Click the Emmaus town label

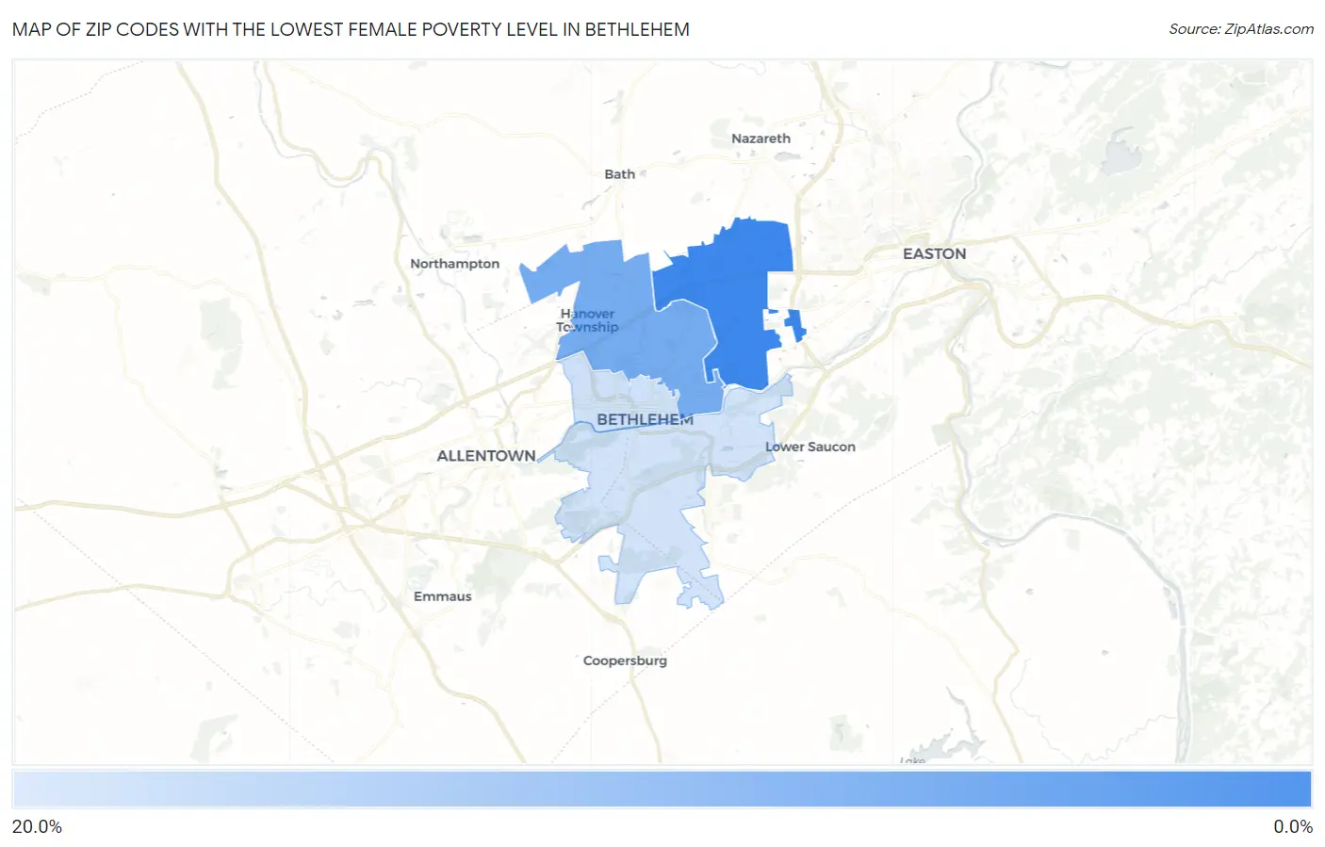pos(442,596)
